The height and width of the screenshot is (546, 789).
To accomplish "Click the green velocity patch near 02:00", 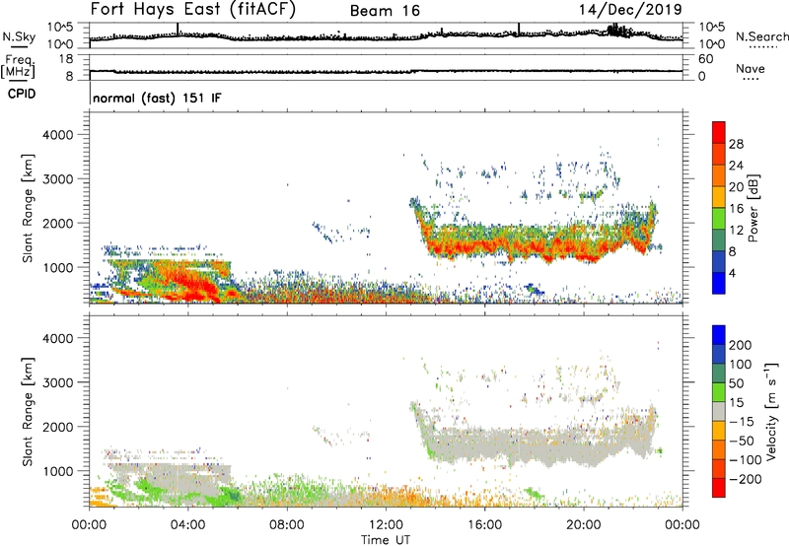I will tap(147, 488).
